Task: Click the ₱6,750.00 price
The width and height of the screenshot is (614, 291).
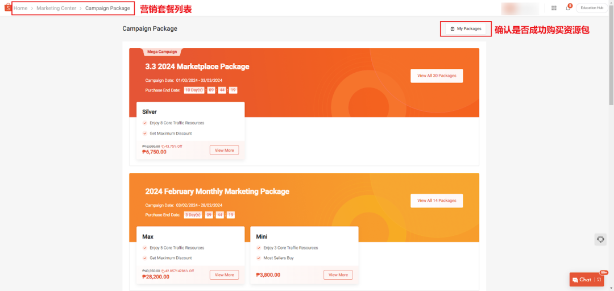Action: pyautogui.click(x=154, y=152)
